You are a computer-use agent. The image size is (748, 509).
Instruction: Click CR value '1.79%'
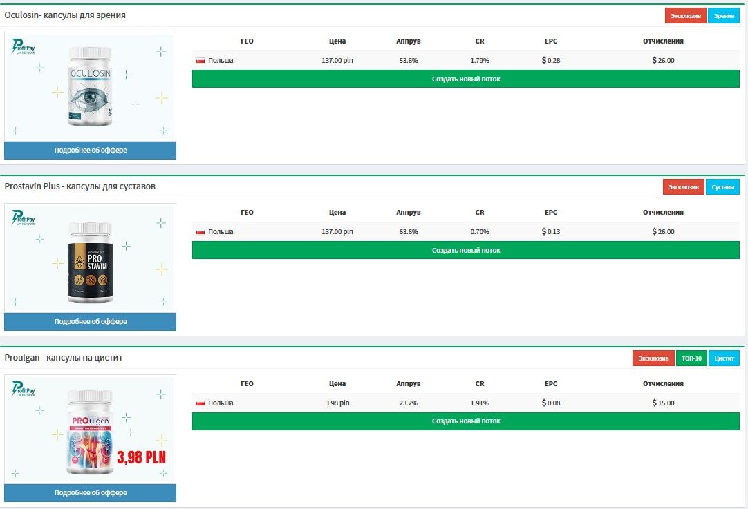480,61
